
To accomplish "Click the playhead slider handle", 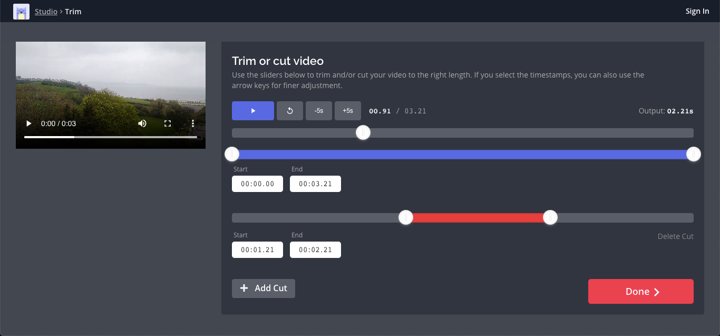I will click(x=363, y=132).
